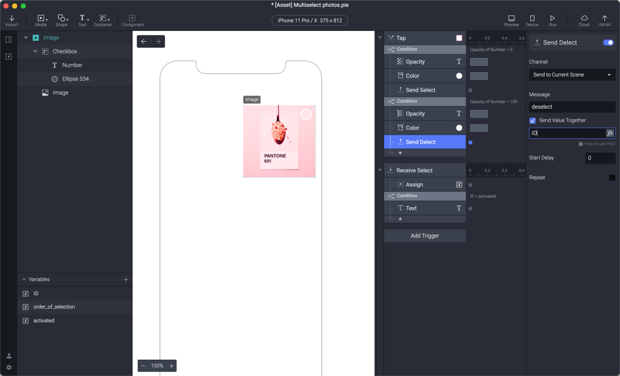Zoom out with the minus button
This screenshot has width=620, height=376.
[x=143, y=366]
